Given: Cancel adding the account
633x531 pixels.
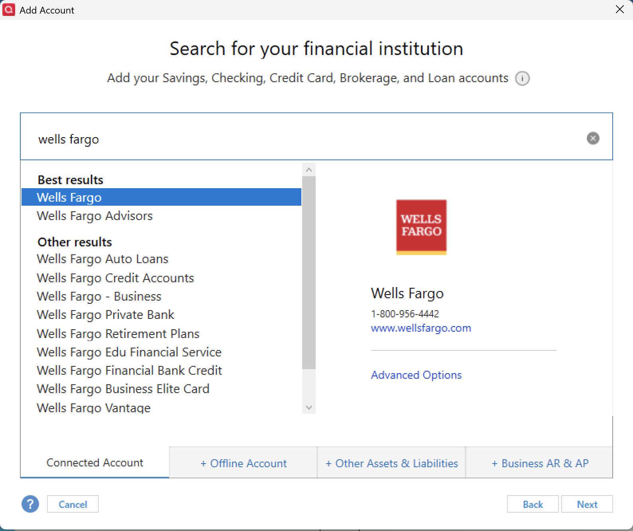Looking at the screenshot, I should click(73, 504).
